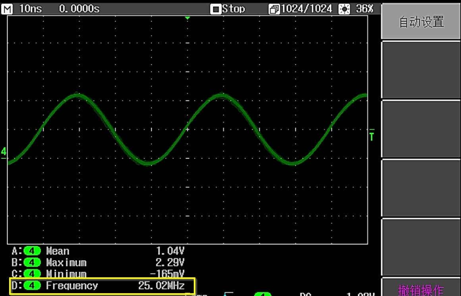Select the Maximum measurement label
The width and height of the screenshot is (461, 296).
pyautogui.click(x=66, y=263)
